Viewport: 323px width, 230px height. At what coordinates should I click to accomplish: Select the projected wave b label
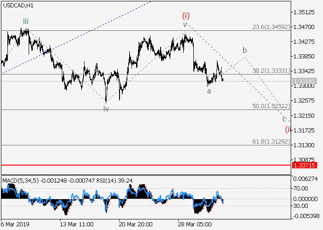coord(245,50)
